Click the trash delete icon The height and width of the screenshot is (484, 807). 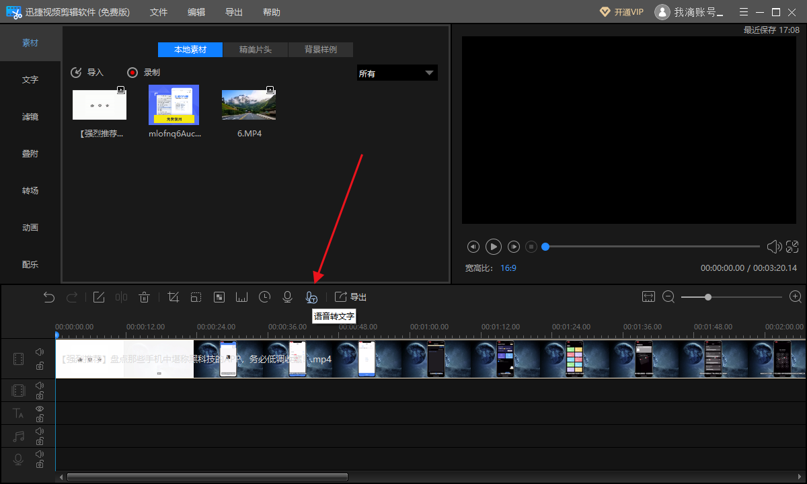pos(144,297)
